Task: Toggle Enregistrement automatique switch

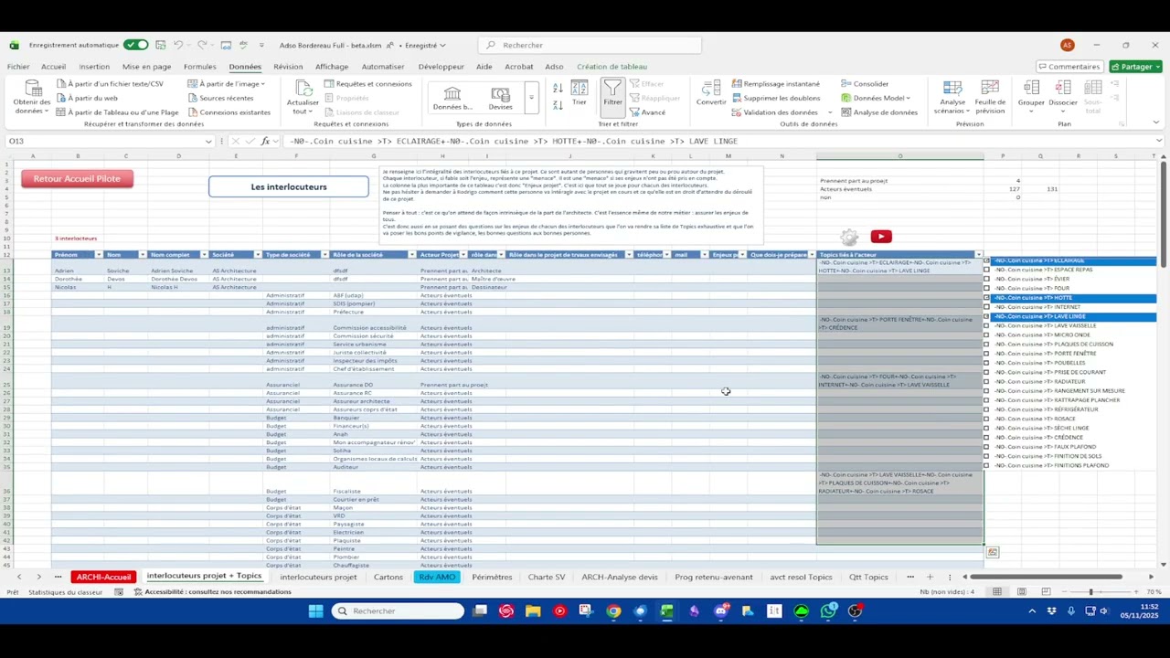Action: (136, 45)
